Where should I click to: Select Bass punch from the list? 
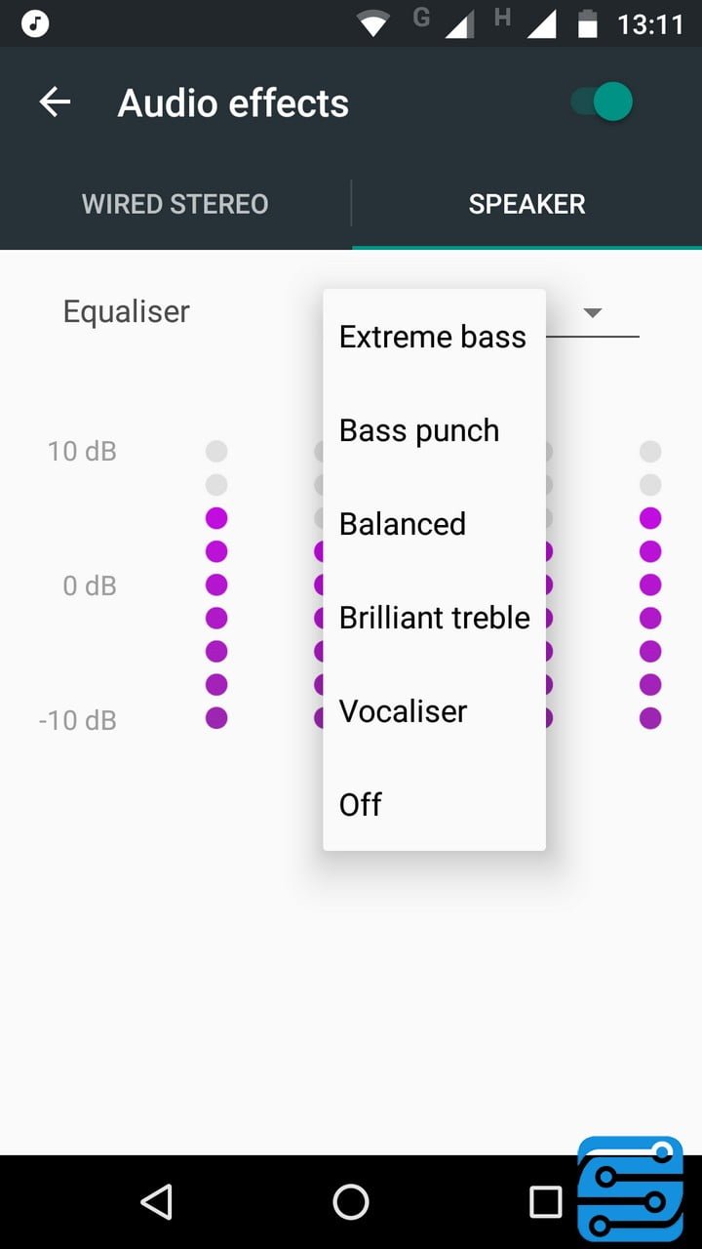tap(419, 430)
